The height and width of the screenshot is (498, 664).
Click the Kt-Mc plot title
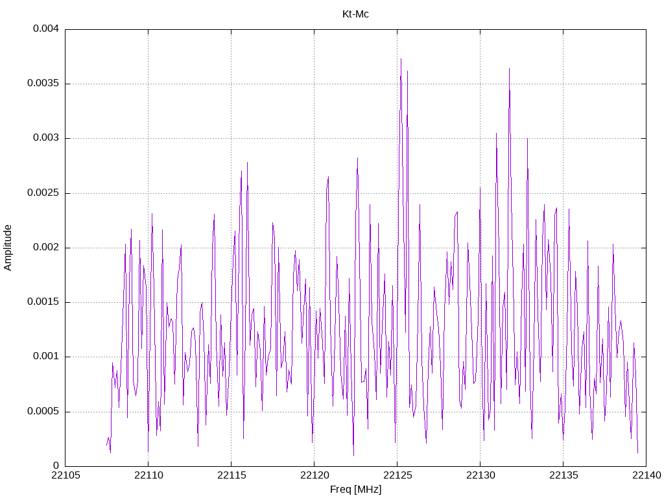coord(355,14)
